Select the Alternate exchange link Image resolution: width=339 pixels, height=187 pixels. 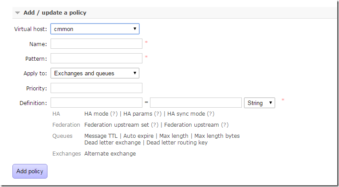pos(110,154)
